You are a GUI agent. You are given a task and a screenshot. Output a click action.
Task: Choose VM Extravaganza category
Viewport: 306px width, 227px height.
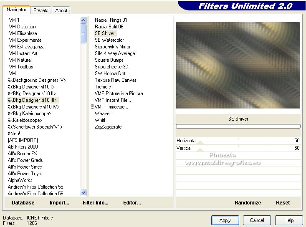pyautogui.click(x=27, y=47)
